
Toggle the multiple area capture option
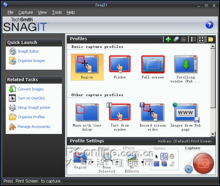pyautogui.click(x=164, y=164)
